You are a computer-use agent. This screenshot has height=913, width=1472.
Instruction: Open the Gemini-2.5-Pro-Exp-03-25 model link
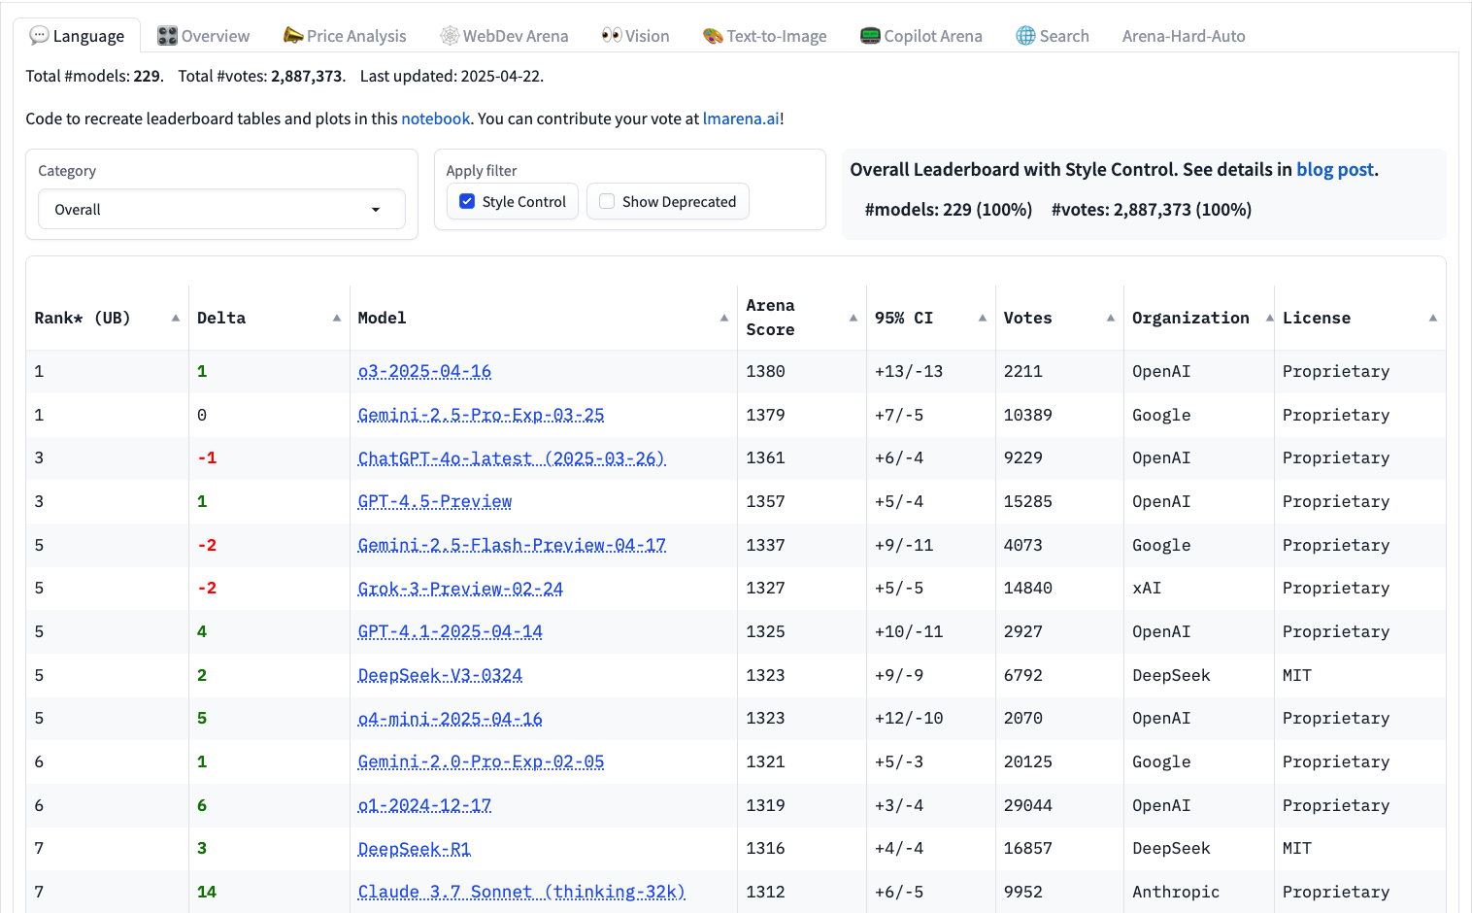pyautogui.click(x=481, y=415)
